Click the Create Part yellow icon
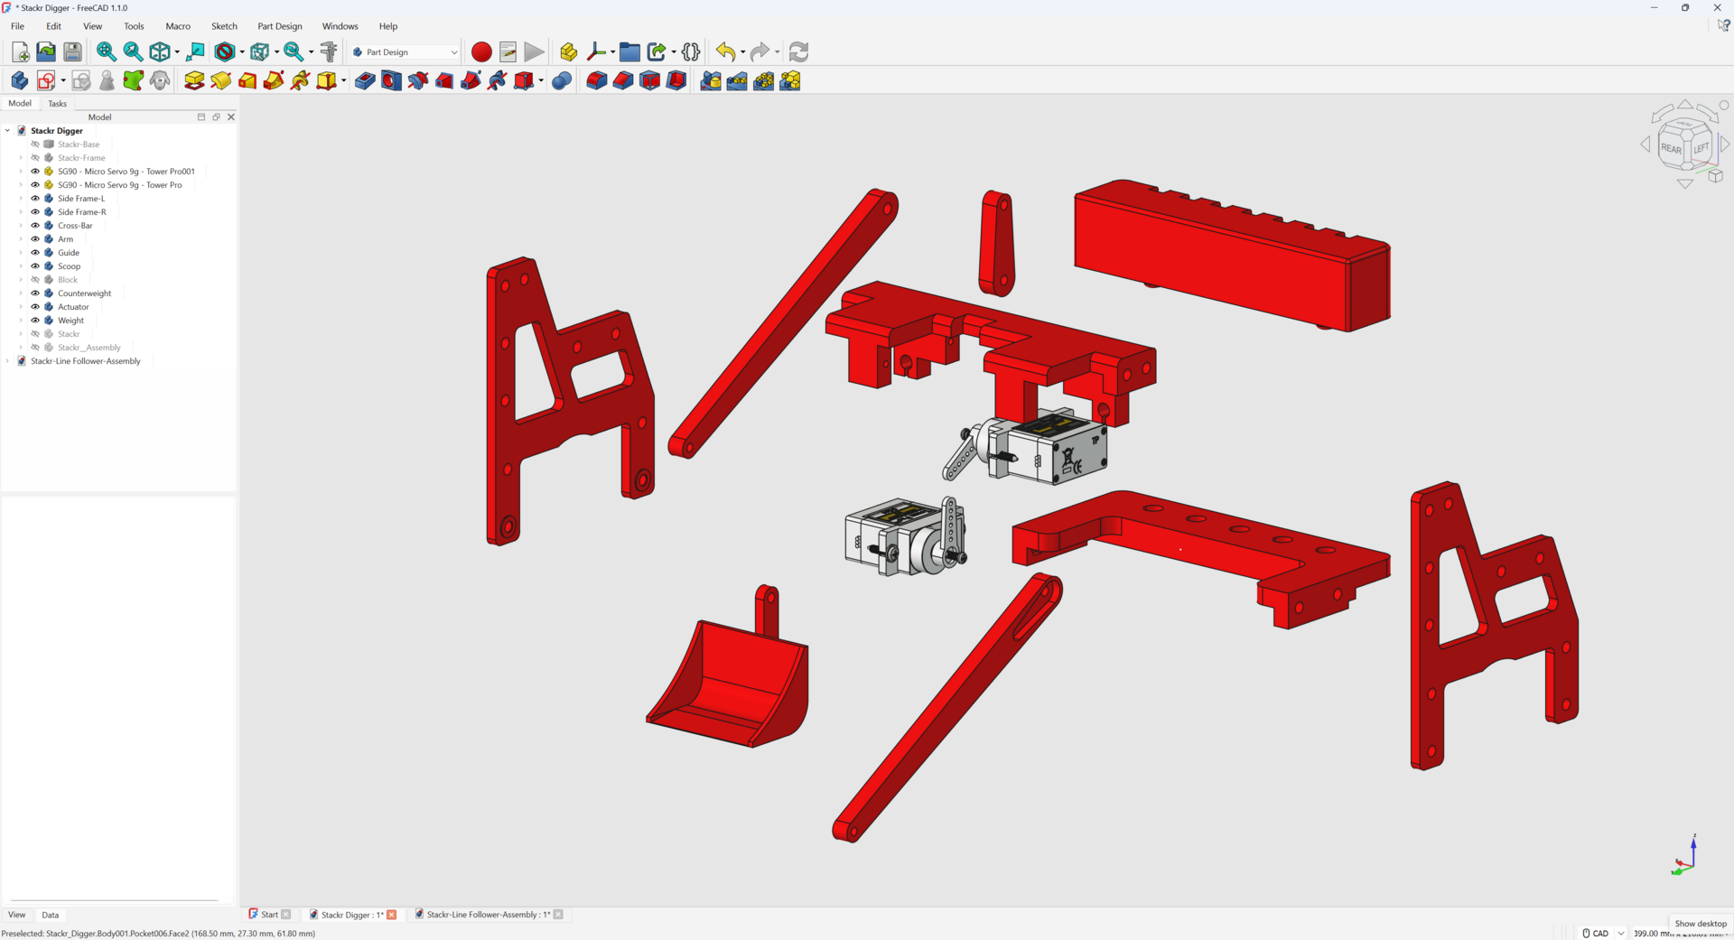The image size is (1734, 940). (x=568, y=52)
